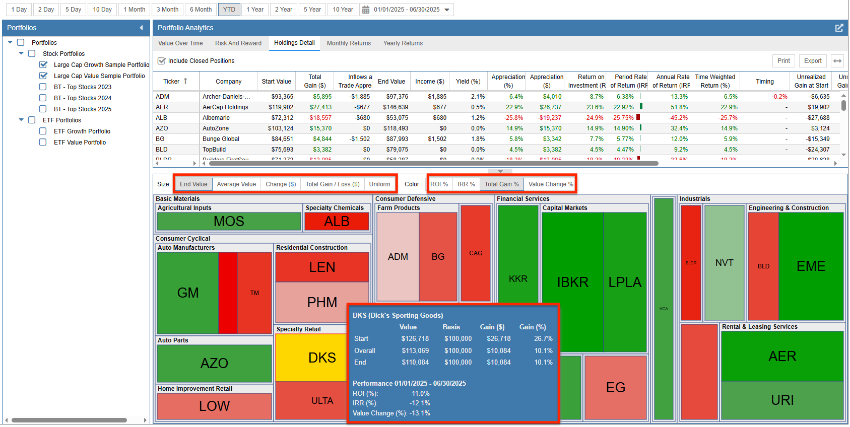Image resolution: width=850 pixels, height=427 pixels.
Task: Set treemap size to End Value
Action: pyautogui.click(x=193, y=184)
